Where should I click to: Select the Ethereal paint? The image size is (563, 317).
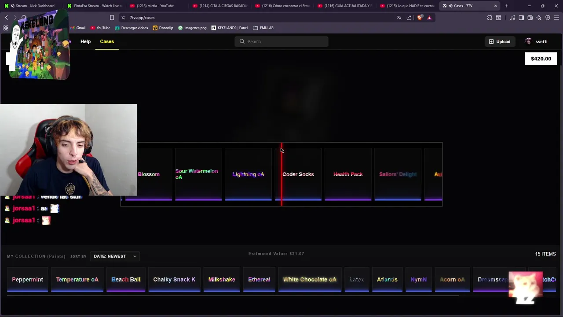259,280
